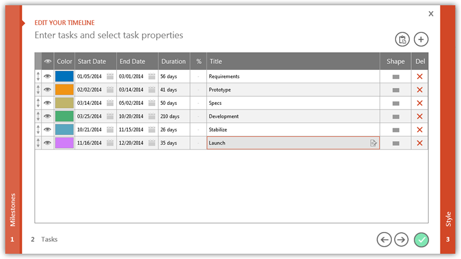461x259 pixels.
Task: Open shape selector for Requirements task
Action: 396,77
